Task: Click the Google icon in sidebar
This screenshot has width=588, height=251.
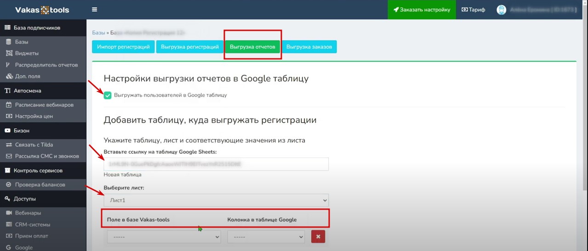Action: 8,247
